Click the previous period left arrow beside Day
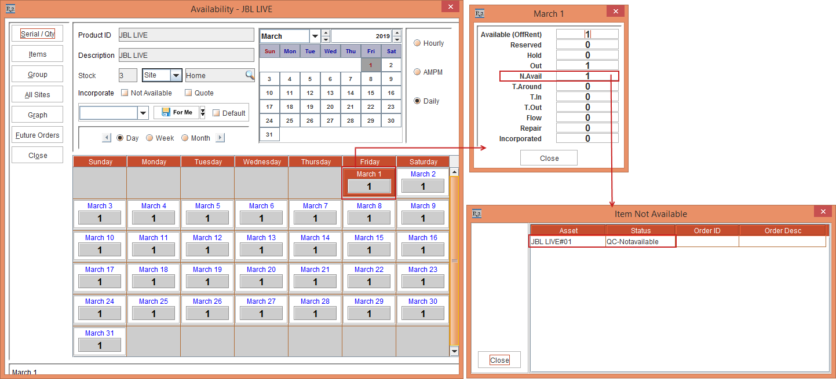The height and width of the screenshot is (379, 836). pyautogui.click(x=107, y=138)
